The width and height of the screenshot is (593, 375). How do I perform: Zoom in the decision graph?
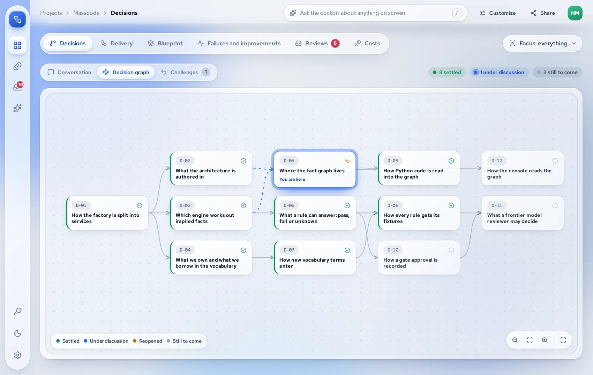pos(545,340)
